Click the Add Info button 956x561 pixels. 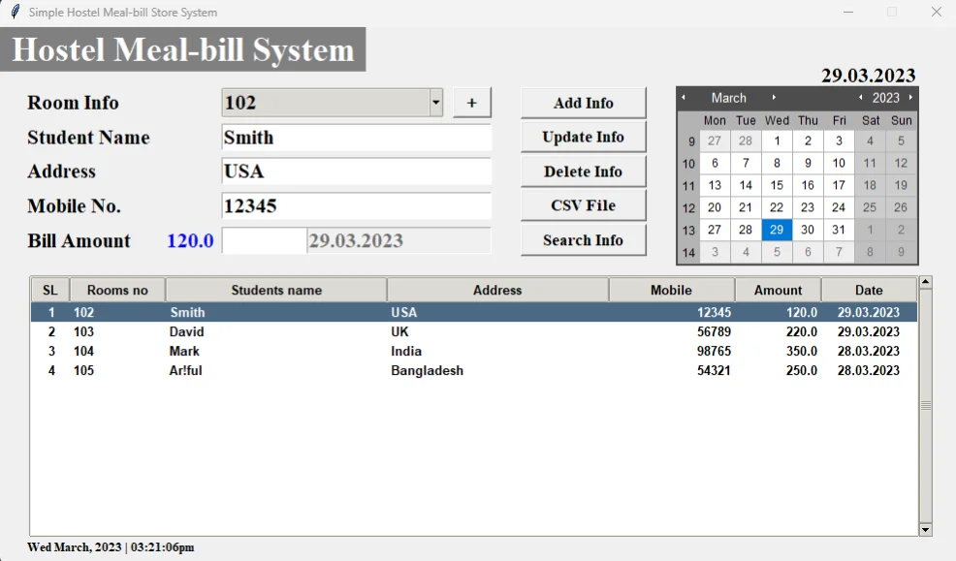(584, 103)
